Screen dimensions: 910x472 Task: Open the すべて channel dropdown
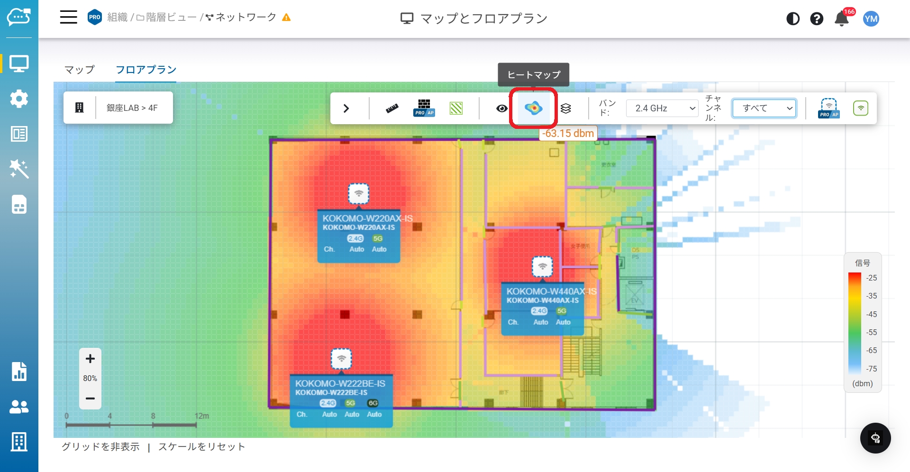click(764, 108)
